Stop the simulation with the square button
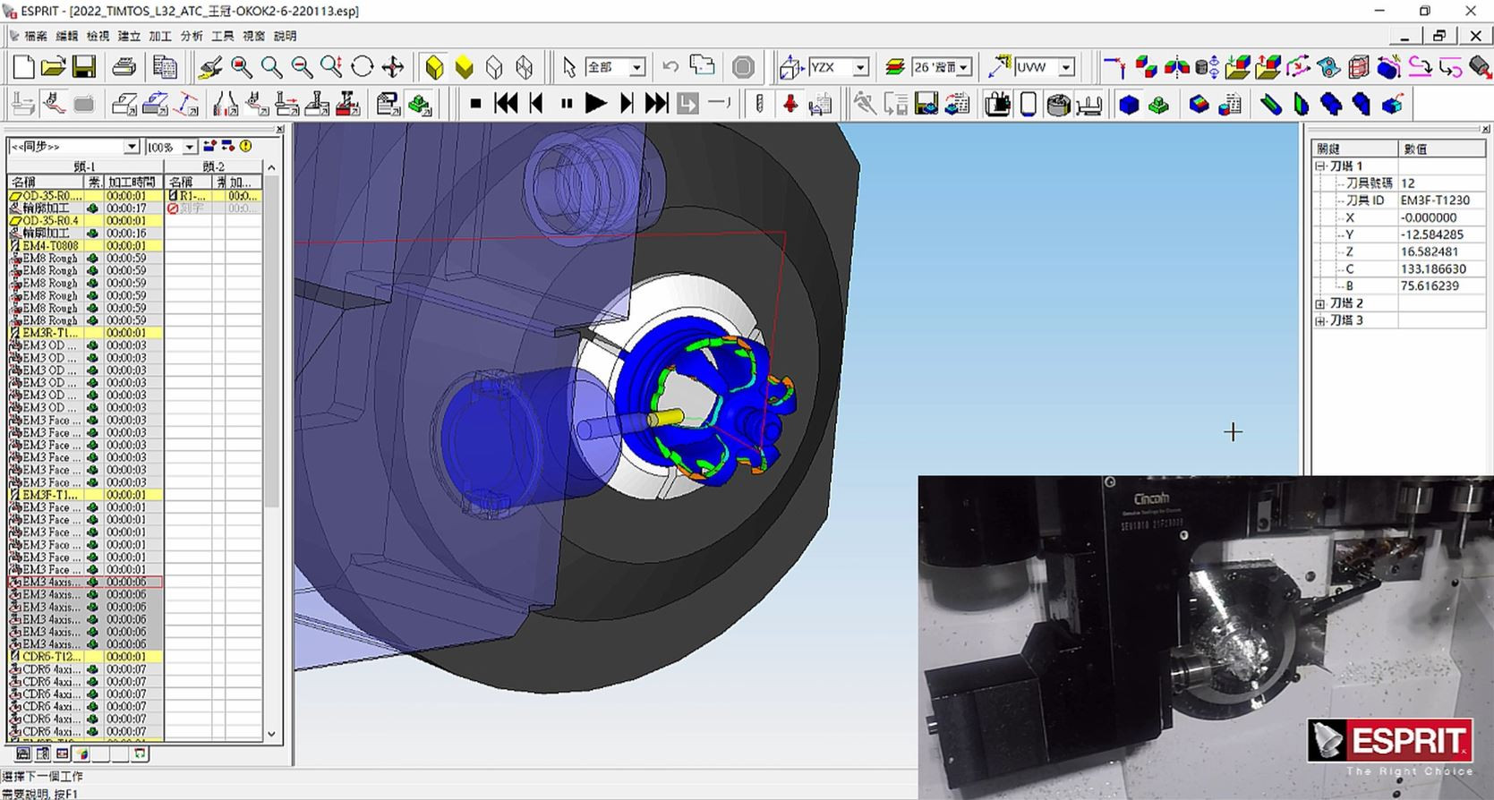Viewport: 1494px width, 800px height. tap(475, 104)
